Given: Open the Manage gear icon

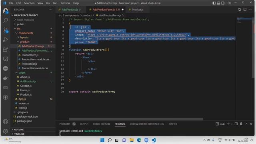Looking at the screenshot, I should click(x=5, y=131).
